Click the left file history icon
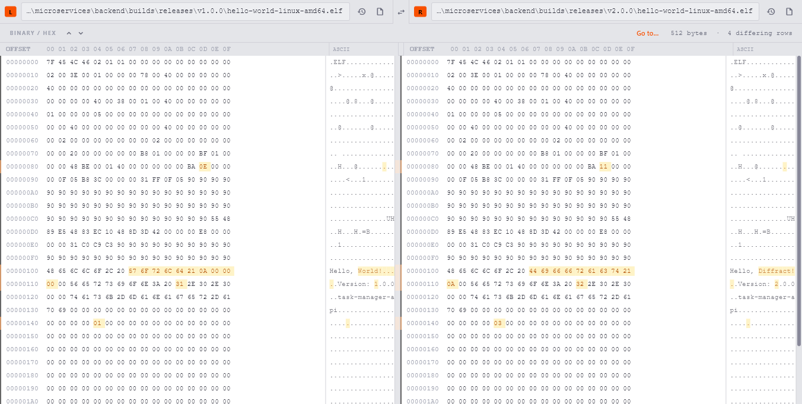This screenshot has height=404, width=802. point(362,12)
